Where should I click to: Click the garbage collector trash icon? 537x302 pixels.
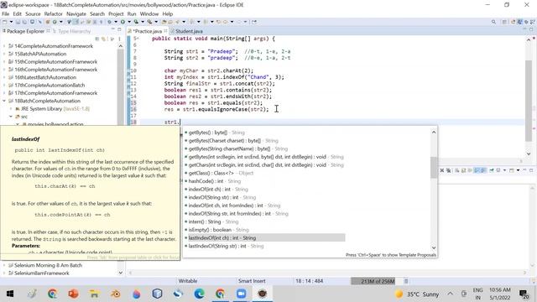tap(406, 281)
